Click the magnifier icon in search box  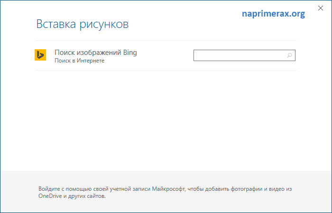click(289, 55)
